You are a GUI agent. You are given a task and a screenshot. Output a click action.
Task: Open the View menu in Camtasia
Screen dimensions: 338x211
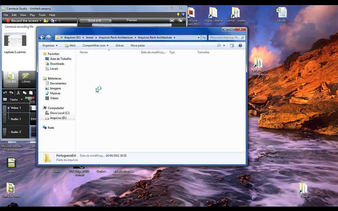point(23,15)
